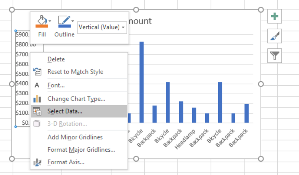Click the tallest Bicycle bar in the chart
Viewport: 299px width, 175px height.
141,82
